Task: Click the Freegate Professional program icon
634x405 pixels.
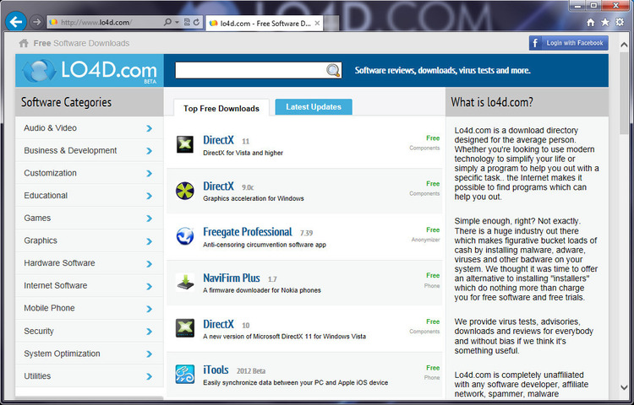Action: coord(185,236)
